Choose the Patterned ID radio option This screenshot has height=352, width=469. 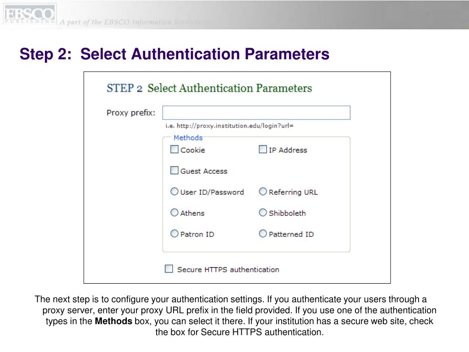[x=263, y=234]
